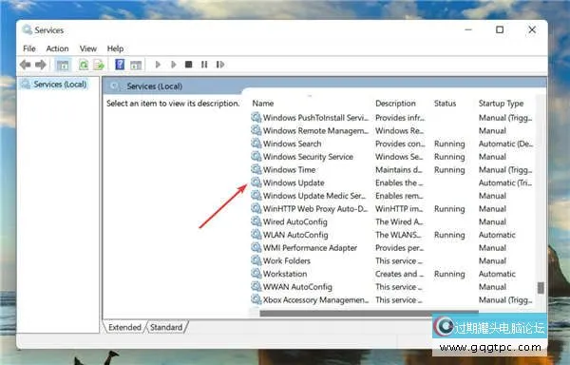This screenshot has width=570, height=365.
Task: Click the Start Service play icon
Action: pos(158,65)
